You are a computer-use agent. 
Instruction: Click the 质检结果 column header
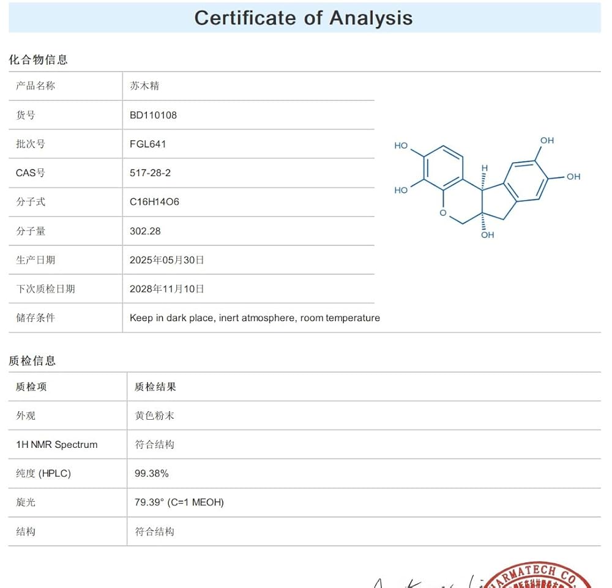pos(155,387)
